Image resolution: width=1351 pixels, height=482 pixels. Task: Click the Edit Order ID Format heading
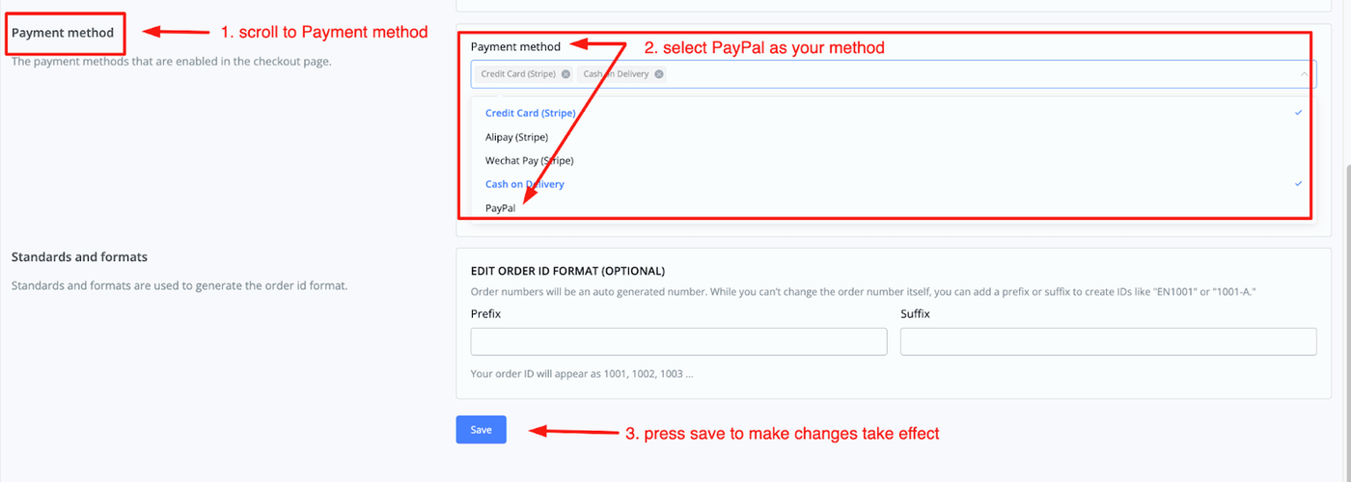click(567, 271)
